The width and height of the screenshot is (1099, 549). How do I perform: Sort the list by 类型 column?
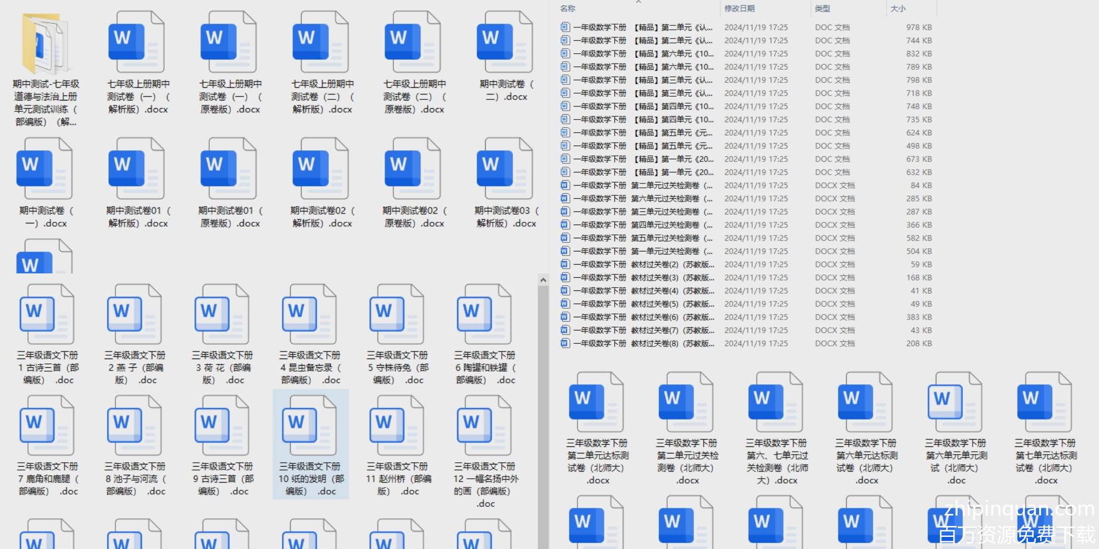pyautogui.click(x=822, y=8)
